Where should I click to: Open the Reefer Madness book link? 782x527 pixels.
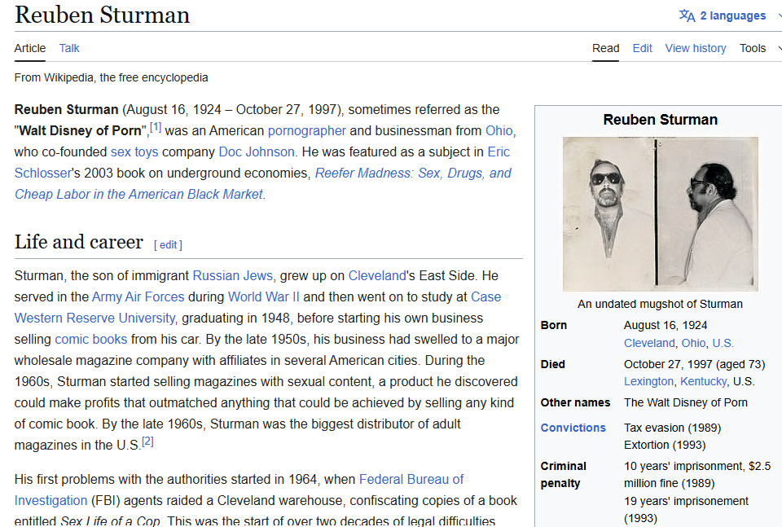coord(413,173)
